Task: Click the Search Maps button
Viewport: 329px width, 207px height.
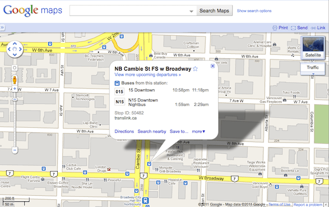Action: click(x=214, y=11)
